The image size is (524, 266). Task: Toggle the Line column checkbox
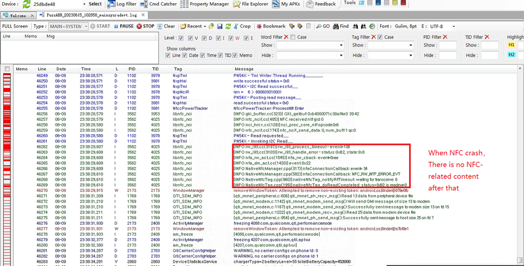point(168,55)
